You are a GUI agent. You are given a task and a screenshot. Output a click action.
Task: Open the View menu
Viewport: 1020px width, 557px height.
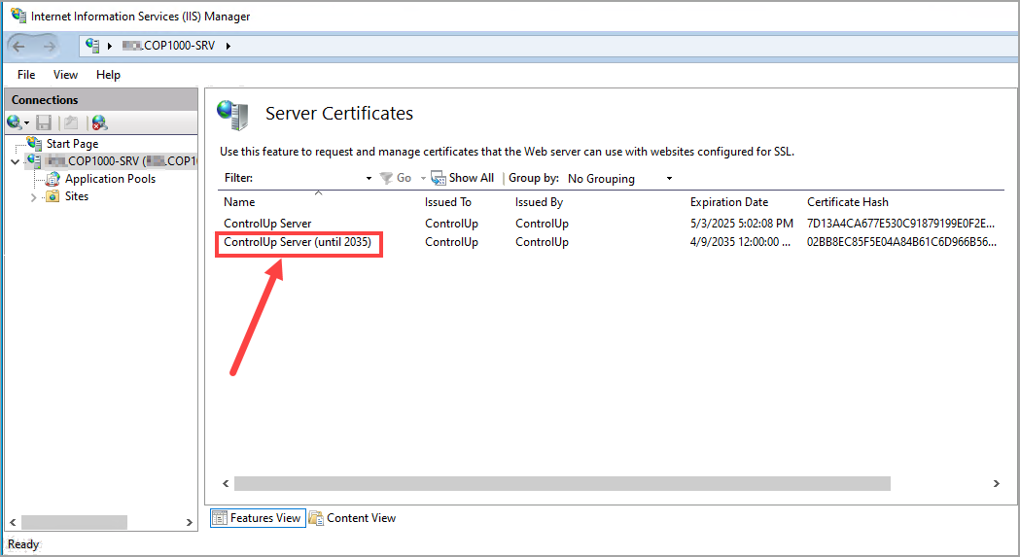pos(65,75)
